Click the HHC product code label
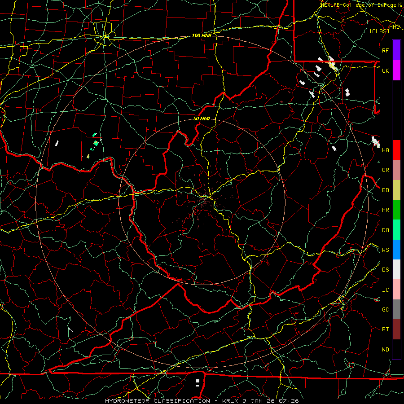 [394, 27]
